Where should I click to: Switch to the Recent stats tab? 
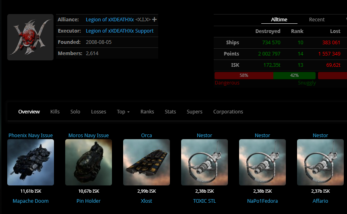(x=317, y=19)
